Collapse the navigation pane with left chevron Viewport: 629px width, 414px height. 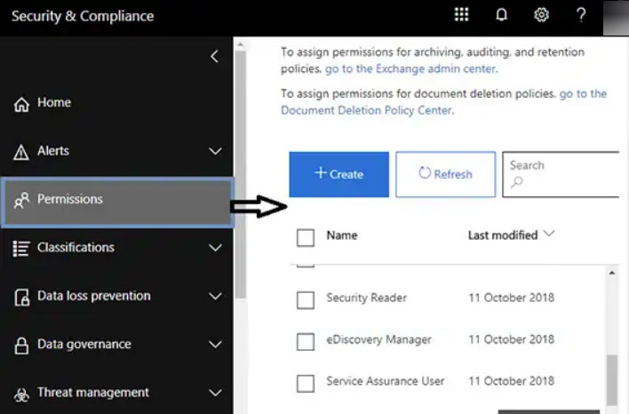tap(215, 56)
